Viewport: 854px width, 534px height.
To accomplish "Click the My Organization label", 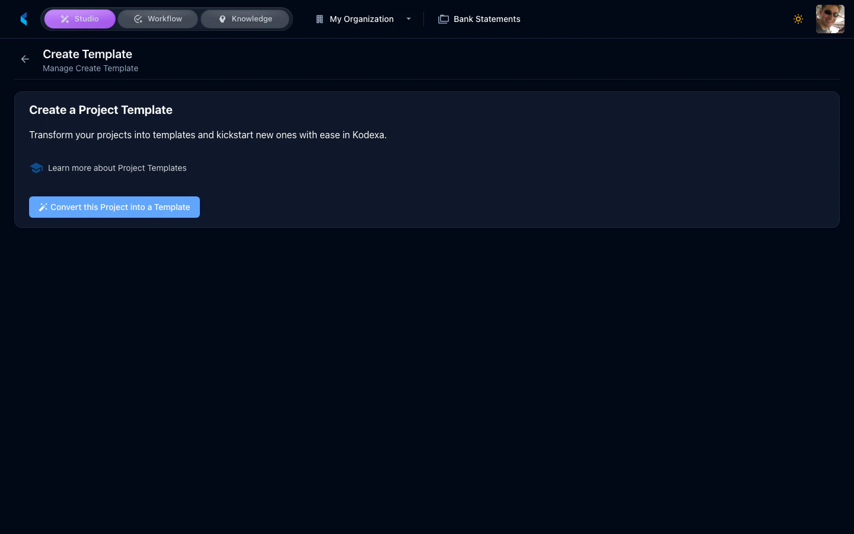I will [361, 18].
